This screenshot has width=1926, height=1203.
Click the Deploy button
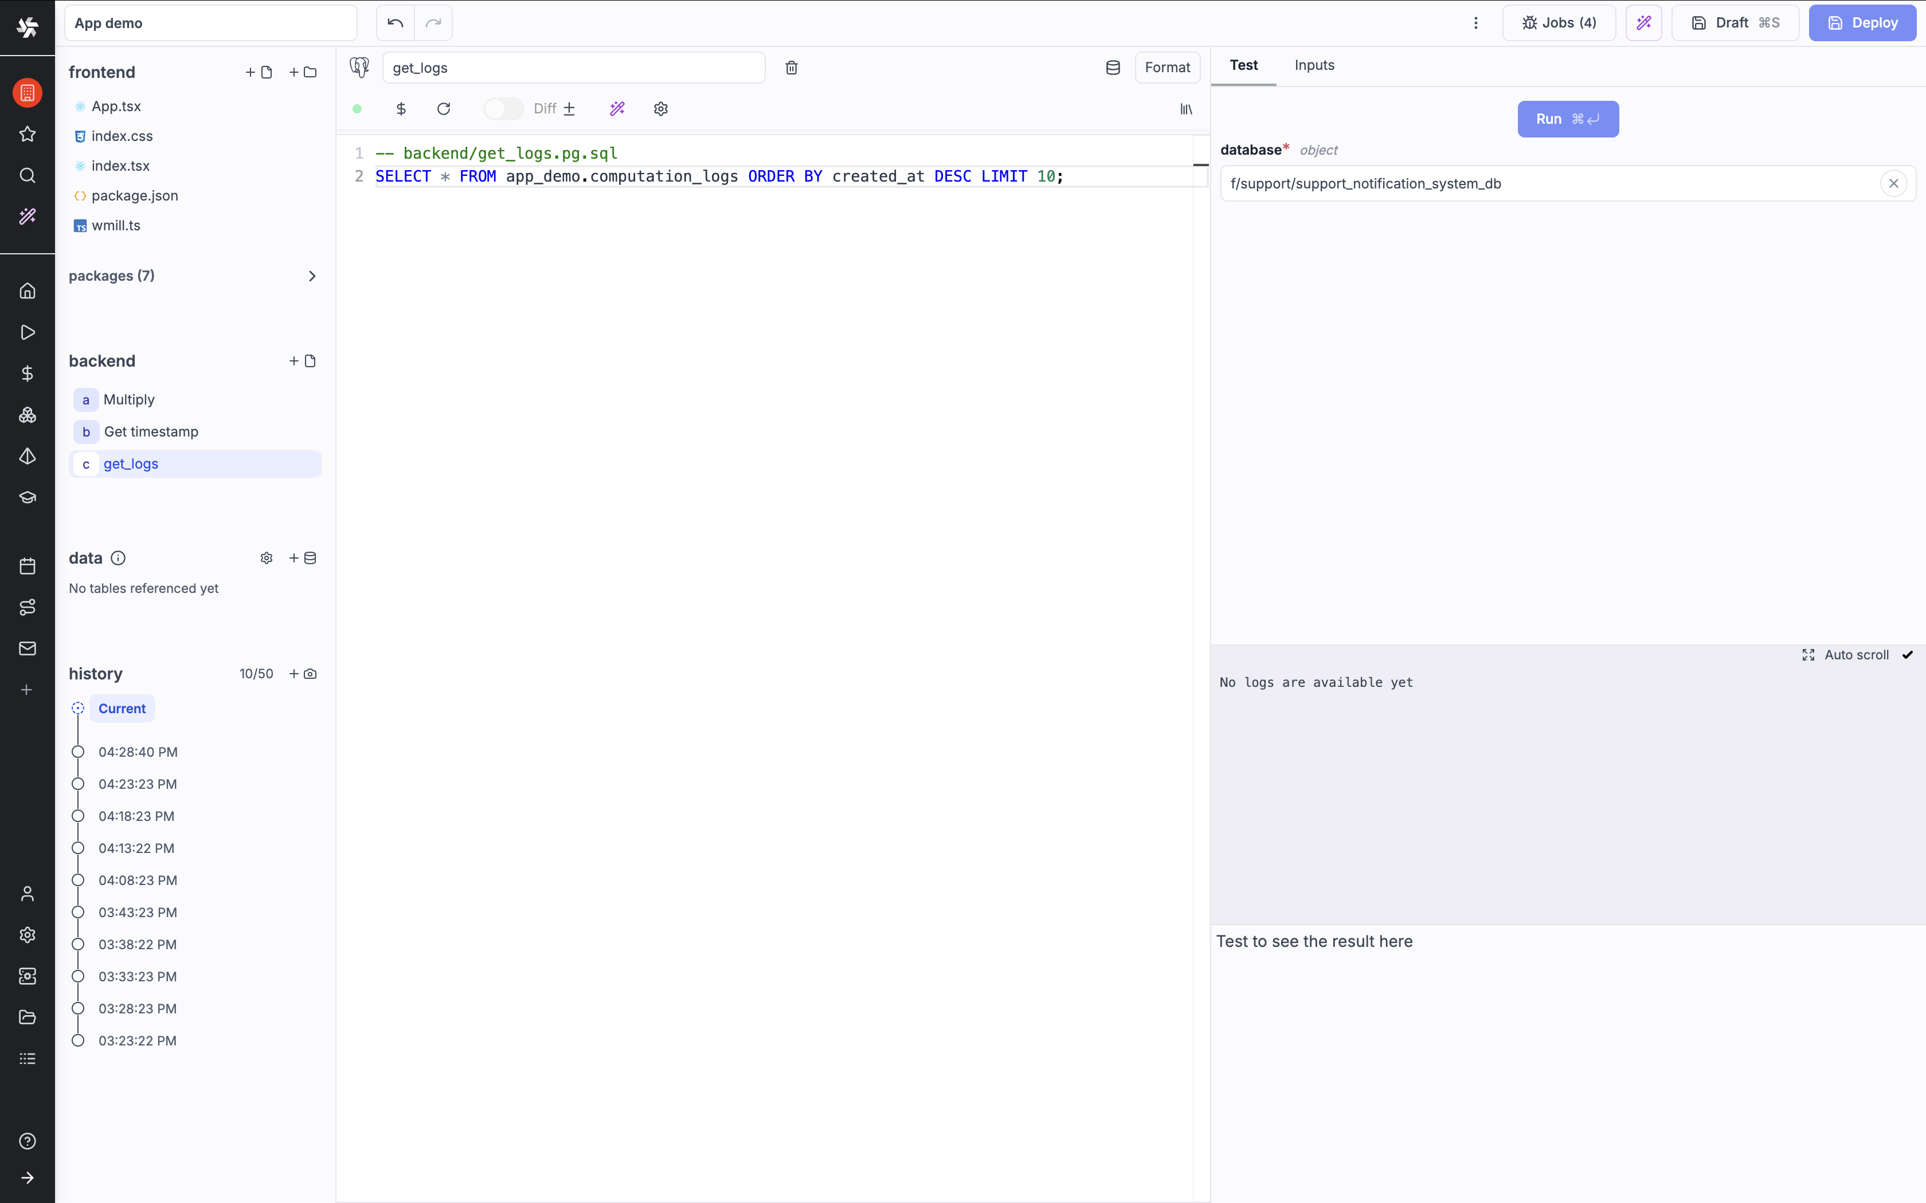tap(1862, 23)
